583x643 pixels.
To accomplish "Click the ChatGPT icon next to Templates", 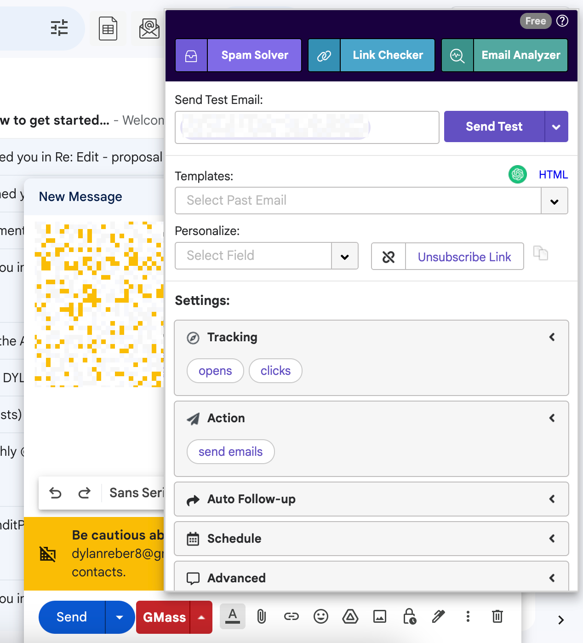I will (x=518, y=174).
